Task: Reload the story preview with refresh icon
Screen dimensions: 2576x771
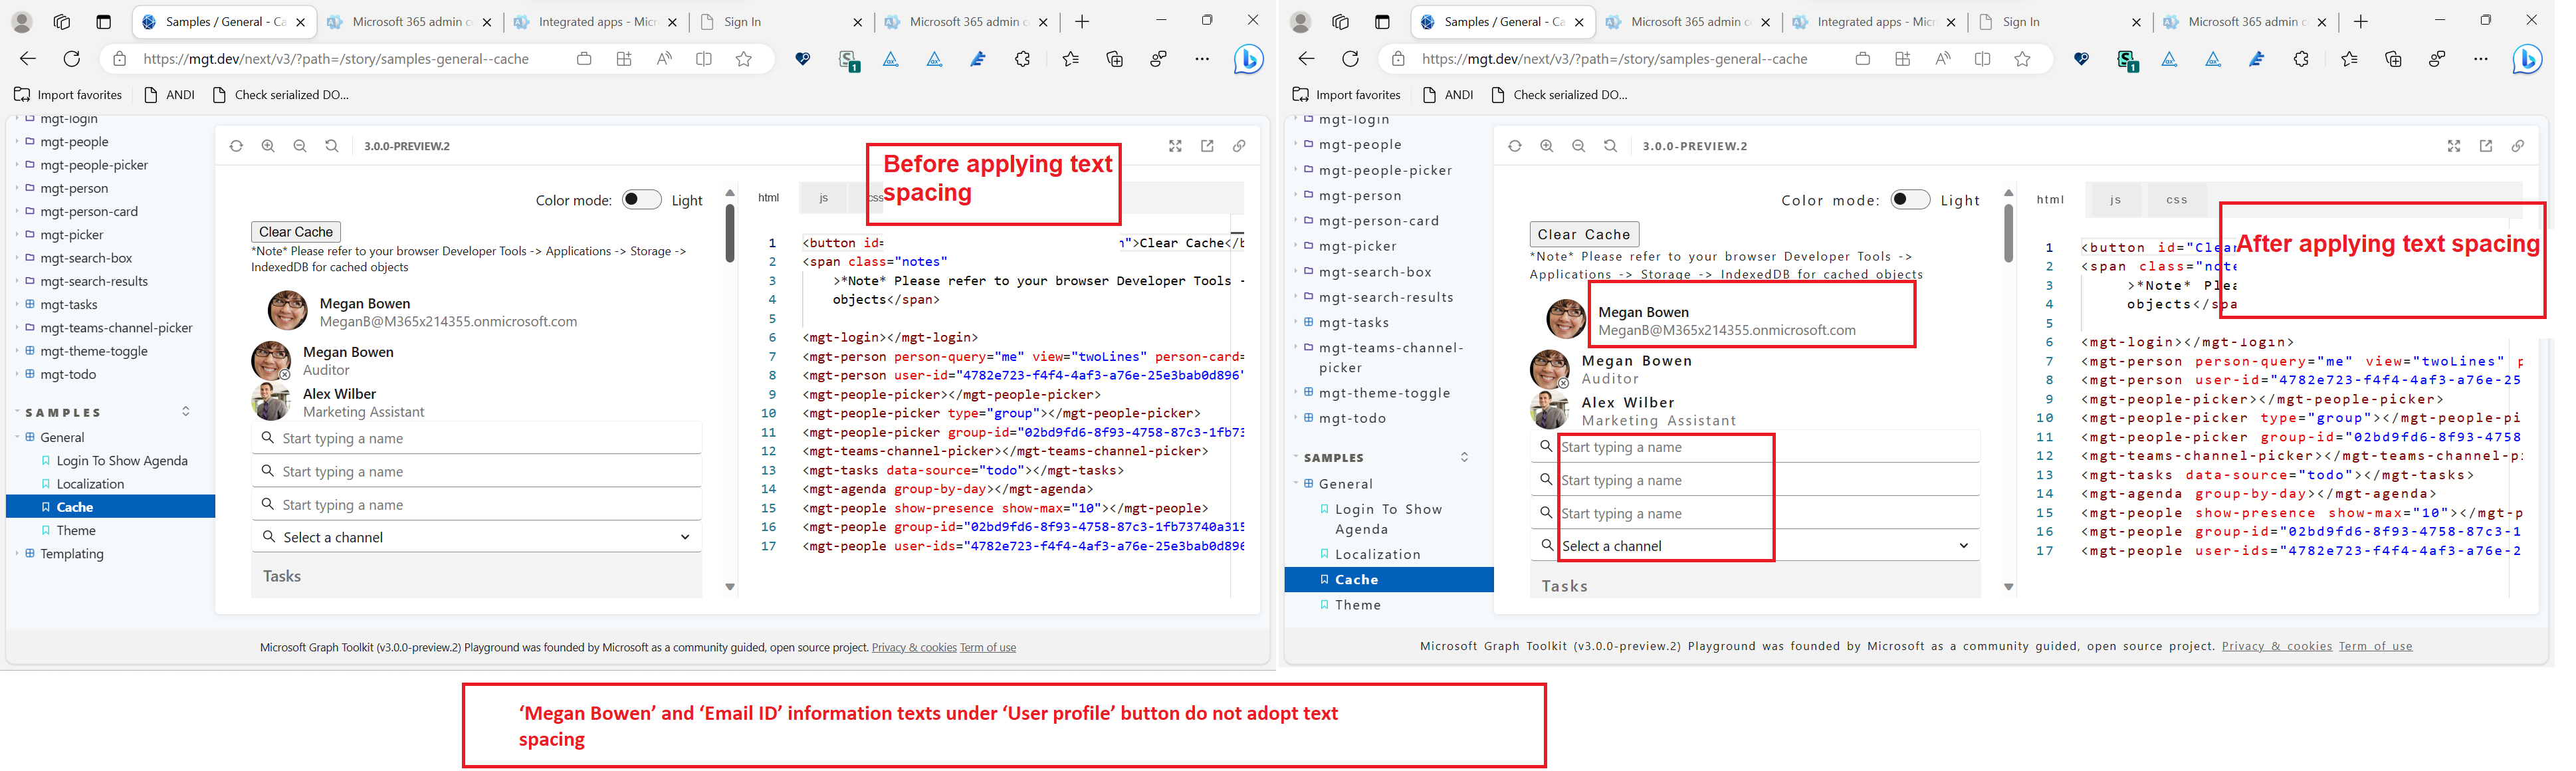Action: (236, 145)
